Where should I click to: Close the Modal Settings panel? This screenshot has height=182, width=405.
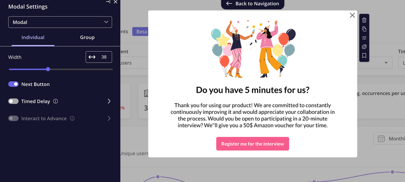115,2
